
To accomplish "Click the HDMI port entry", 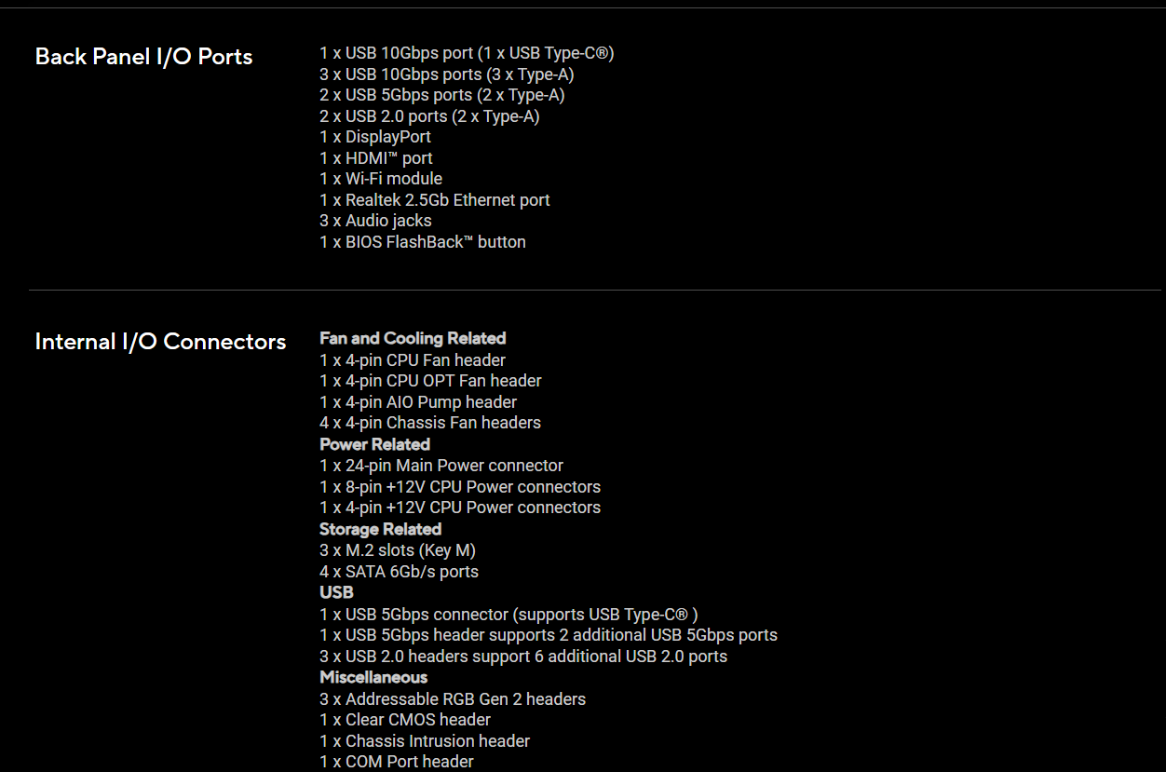I will [376, 158].
